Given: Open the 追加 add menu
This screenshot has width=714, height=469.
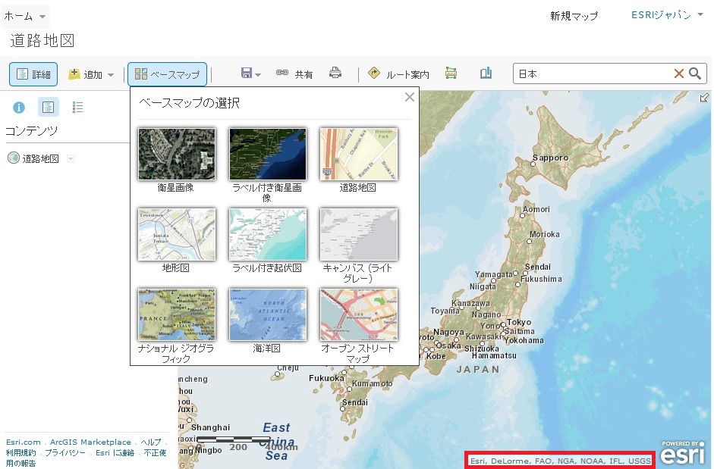Looking at the screenshot, I should click(x=90, y=74).
